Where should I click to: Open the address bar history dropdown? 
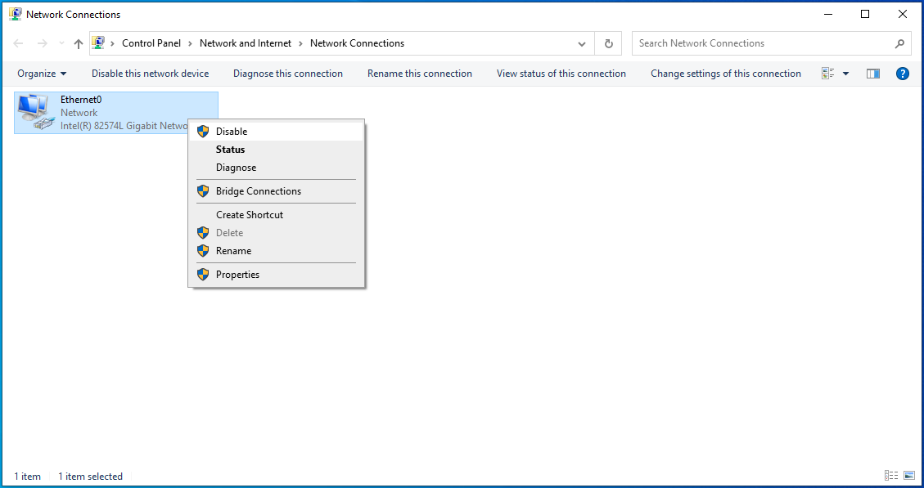(582, 44)
